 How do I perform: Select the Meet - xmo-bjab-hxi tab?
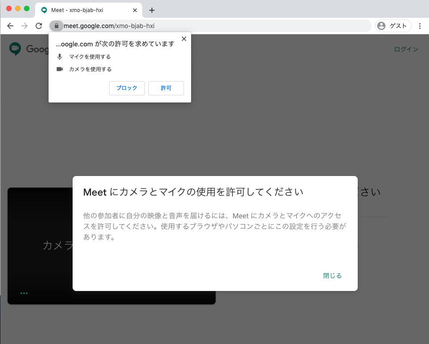click(x=88, y=10)
